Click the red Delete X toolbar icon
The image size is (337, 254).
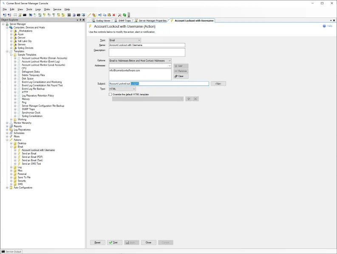pos(114,15)
